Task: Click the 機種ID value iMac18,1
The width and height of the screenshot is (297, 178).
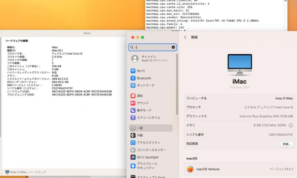Action: pos(57,50)
